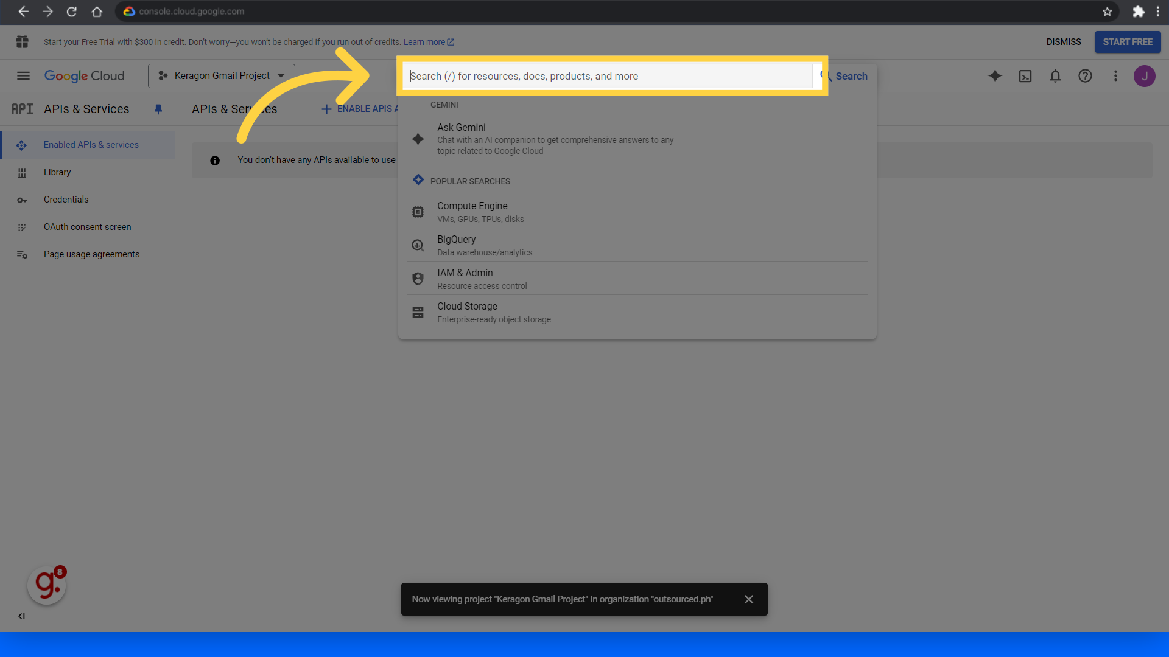Click the API logo icon in sidebar header
Viewport: 1169px width, 657px height.
[22, 109]
